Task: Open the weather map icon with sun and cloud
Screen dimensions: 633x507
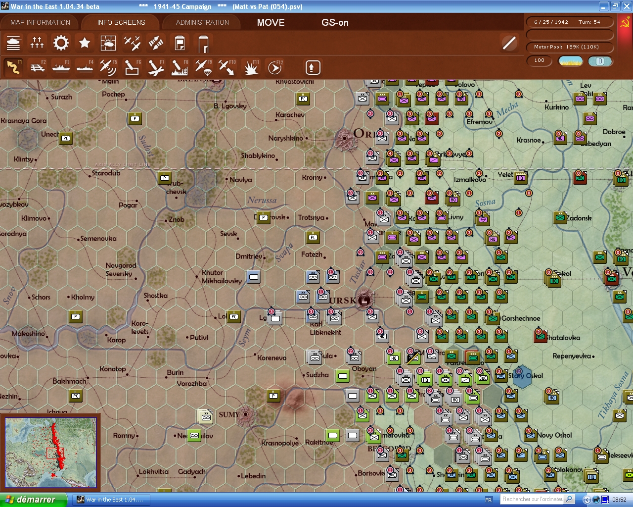Action: point(108,43)
